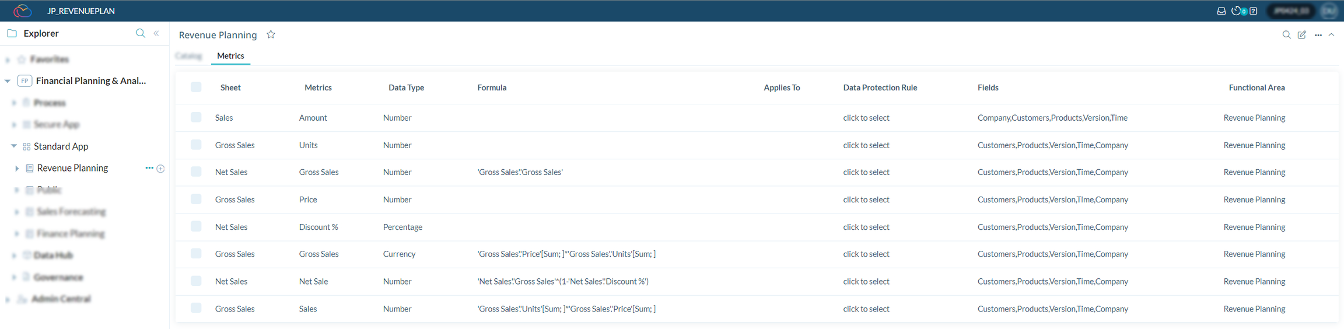The width and height of the screenshot is (1344, 329).
Task: Star Revenue Planning as a favorite
Action: pyautogui.click(x=271, y=34)
